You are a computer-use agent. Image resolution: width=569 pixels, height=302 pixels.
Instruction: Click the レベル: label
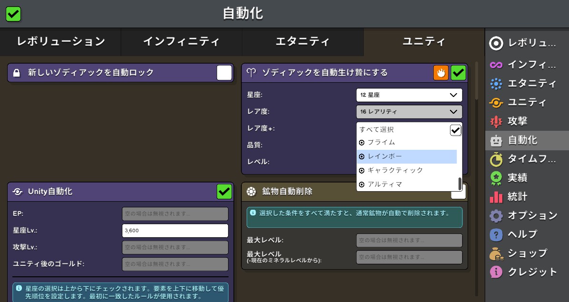click(258, 162)
